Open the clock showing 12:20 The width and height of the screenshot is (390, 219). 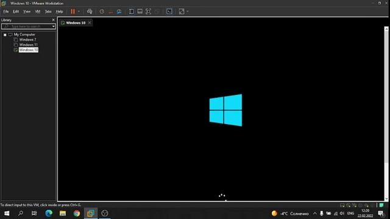366,214
